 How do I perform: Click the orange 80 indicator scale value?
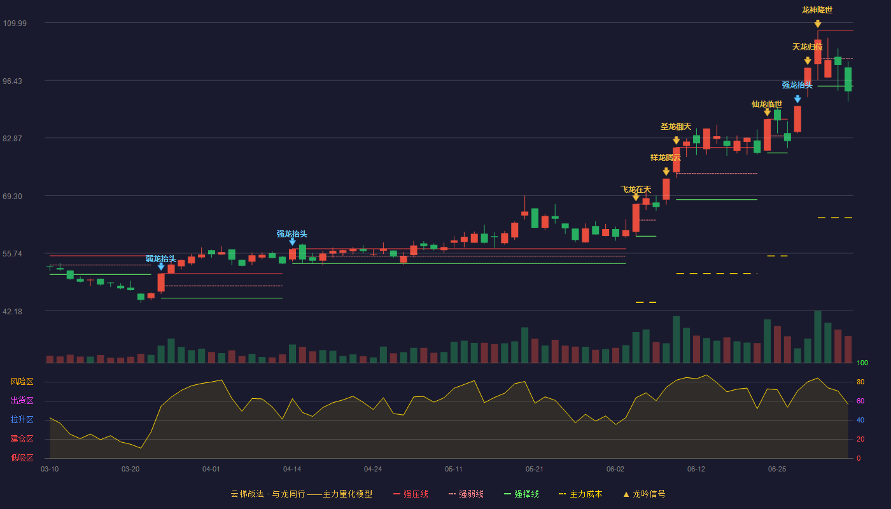(x=860, y=382)
